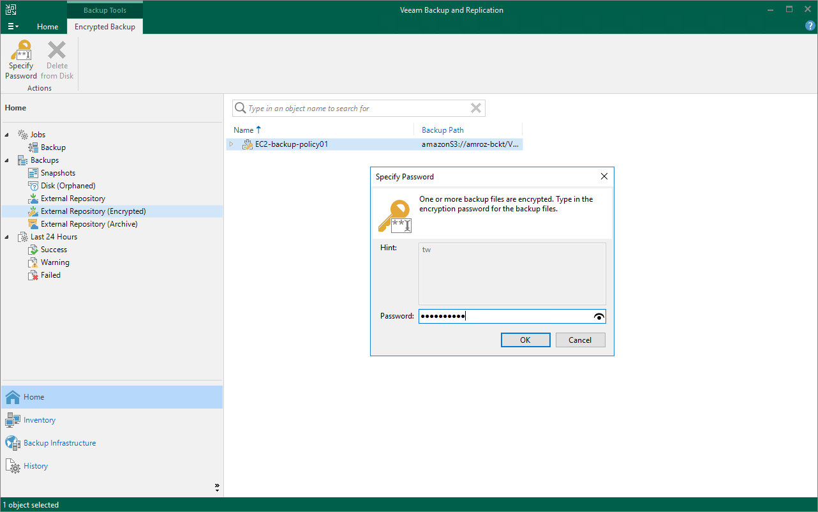Click the Snapshots item icon
The image size is (818, 512).
click(x=33, y=173)
